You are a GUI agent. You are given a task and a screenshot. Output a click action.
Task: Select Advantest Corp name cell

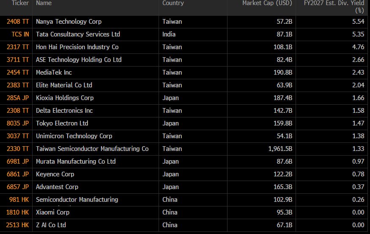click(57, 187)
